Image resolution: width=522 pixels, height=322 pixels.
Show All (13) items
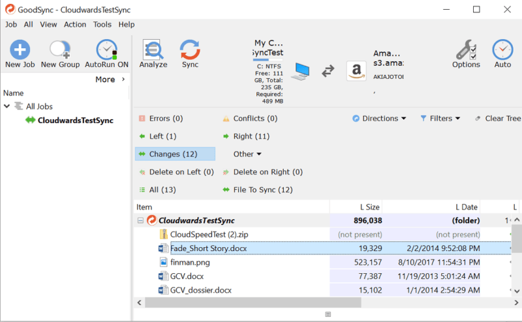click(x=157, y=190)
